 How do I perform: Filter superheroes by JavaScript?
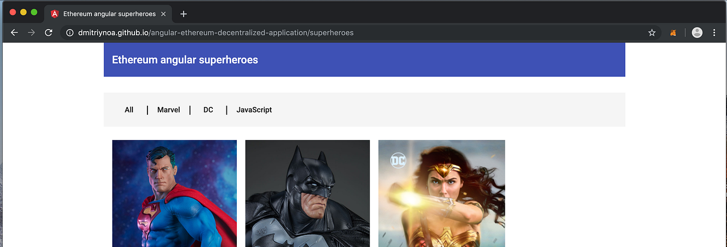point(254,109)
